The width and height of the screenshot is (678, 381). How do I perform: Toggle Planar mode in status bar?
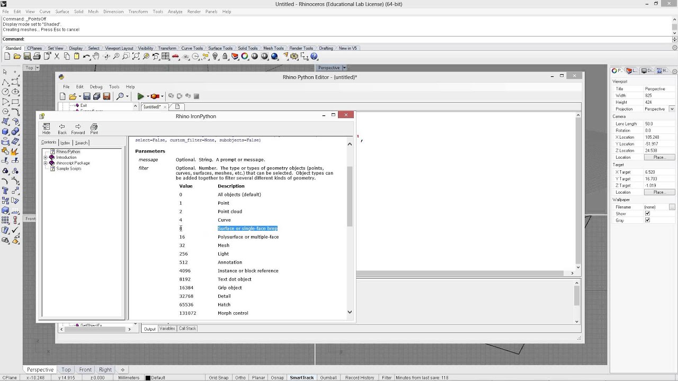point(258,378)
